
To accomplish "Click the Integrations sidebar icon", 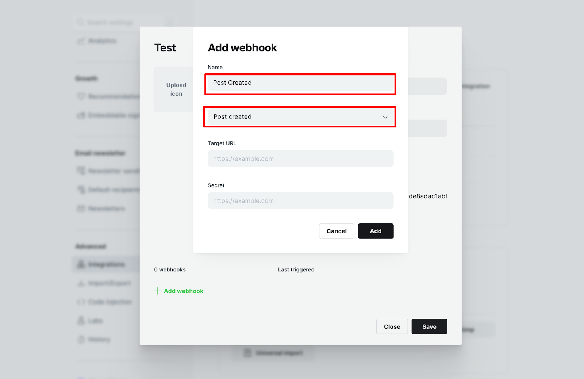I will [81, 264].
